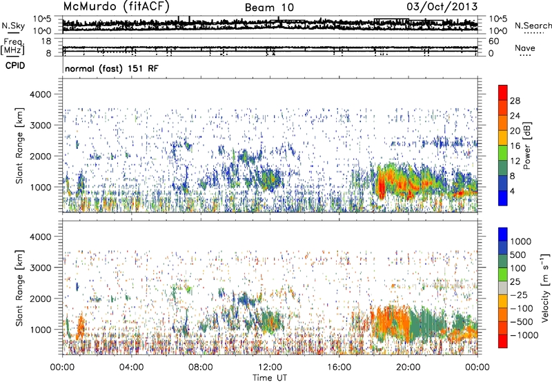This screenshot has height=382, width=552.
Task: Pick Velocity colorbar segment between 100 and 500
Action: 503,261
